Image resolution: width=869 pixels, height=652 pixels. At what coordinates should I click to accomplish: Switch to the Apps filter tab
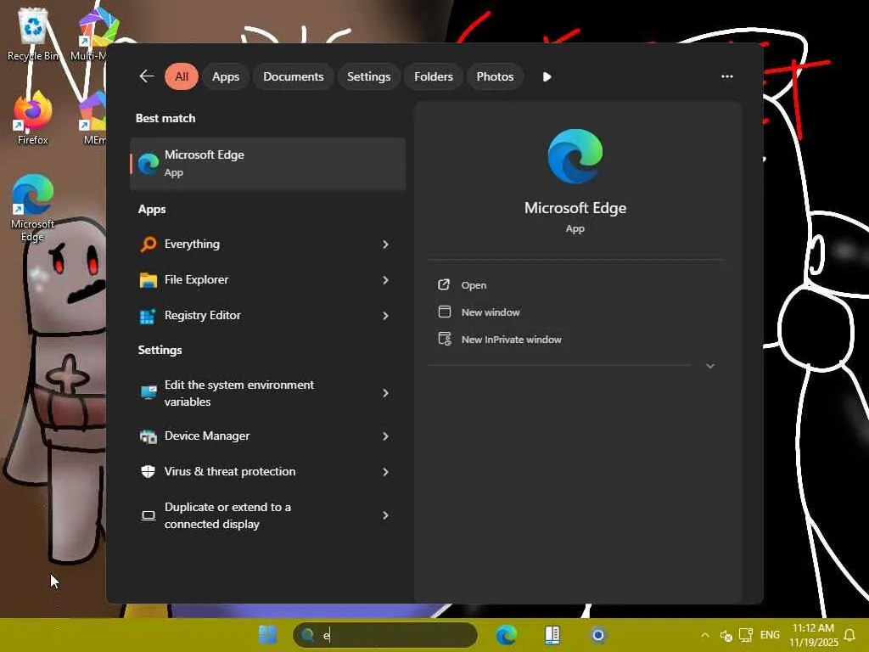click(226, 76)
